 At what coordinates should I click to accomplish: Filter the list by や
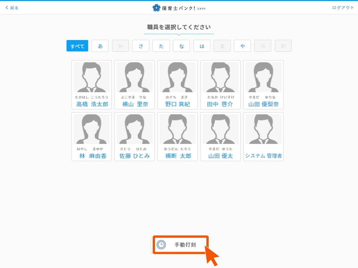click(x=243, y=46)
